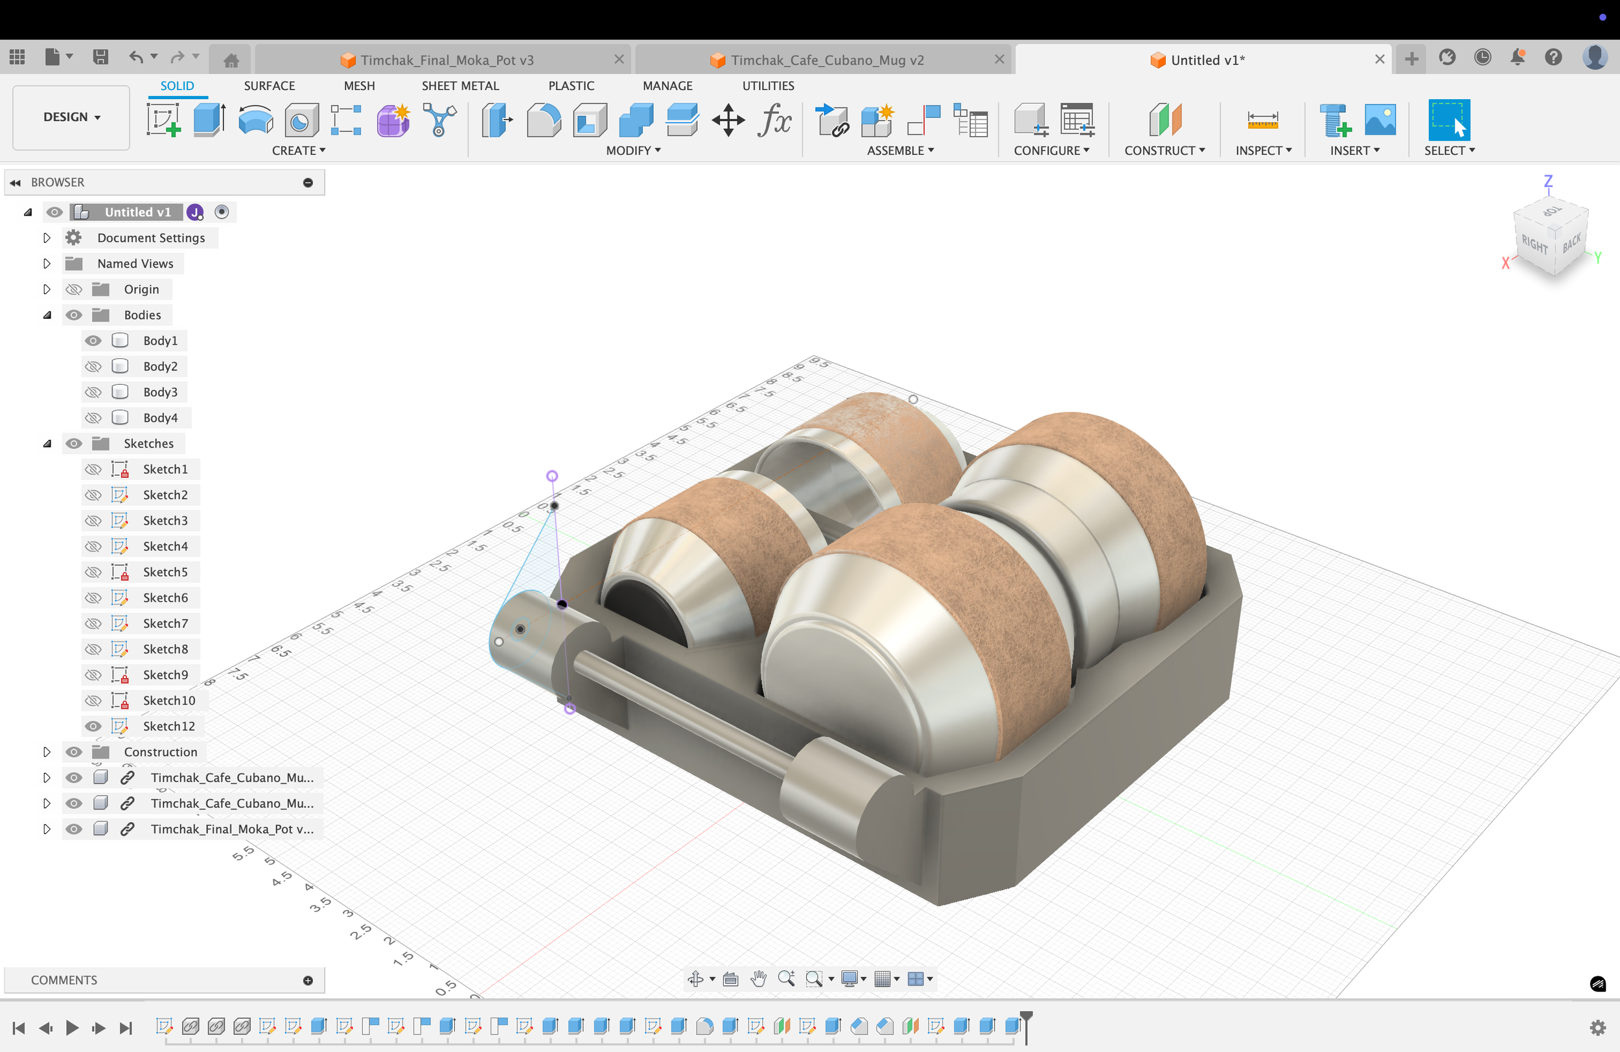The image size is (1620, 1052).
Task: Hide Sketch12 via its visibility eye
Action: coord(93,727)
